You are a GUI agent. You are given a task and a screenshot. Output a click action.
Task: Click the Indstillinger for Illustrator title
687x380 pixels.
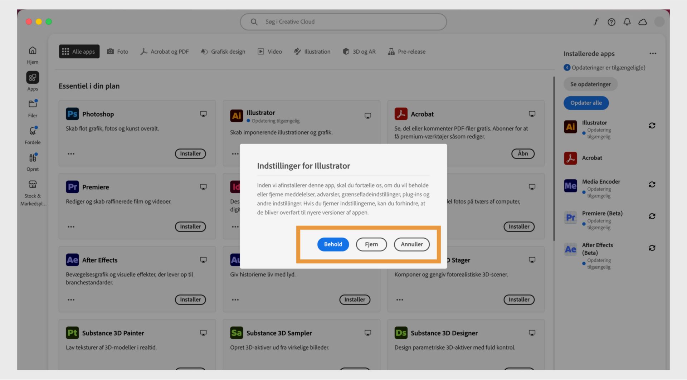click(x=303, y=166)
